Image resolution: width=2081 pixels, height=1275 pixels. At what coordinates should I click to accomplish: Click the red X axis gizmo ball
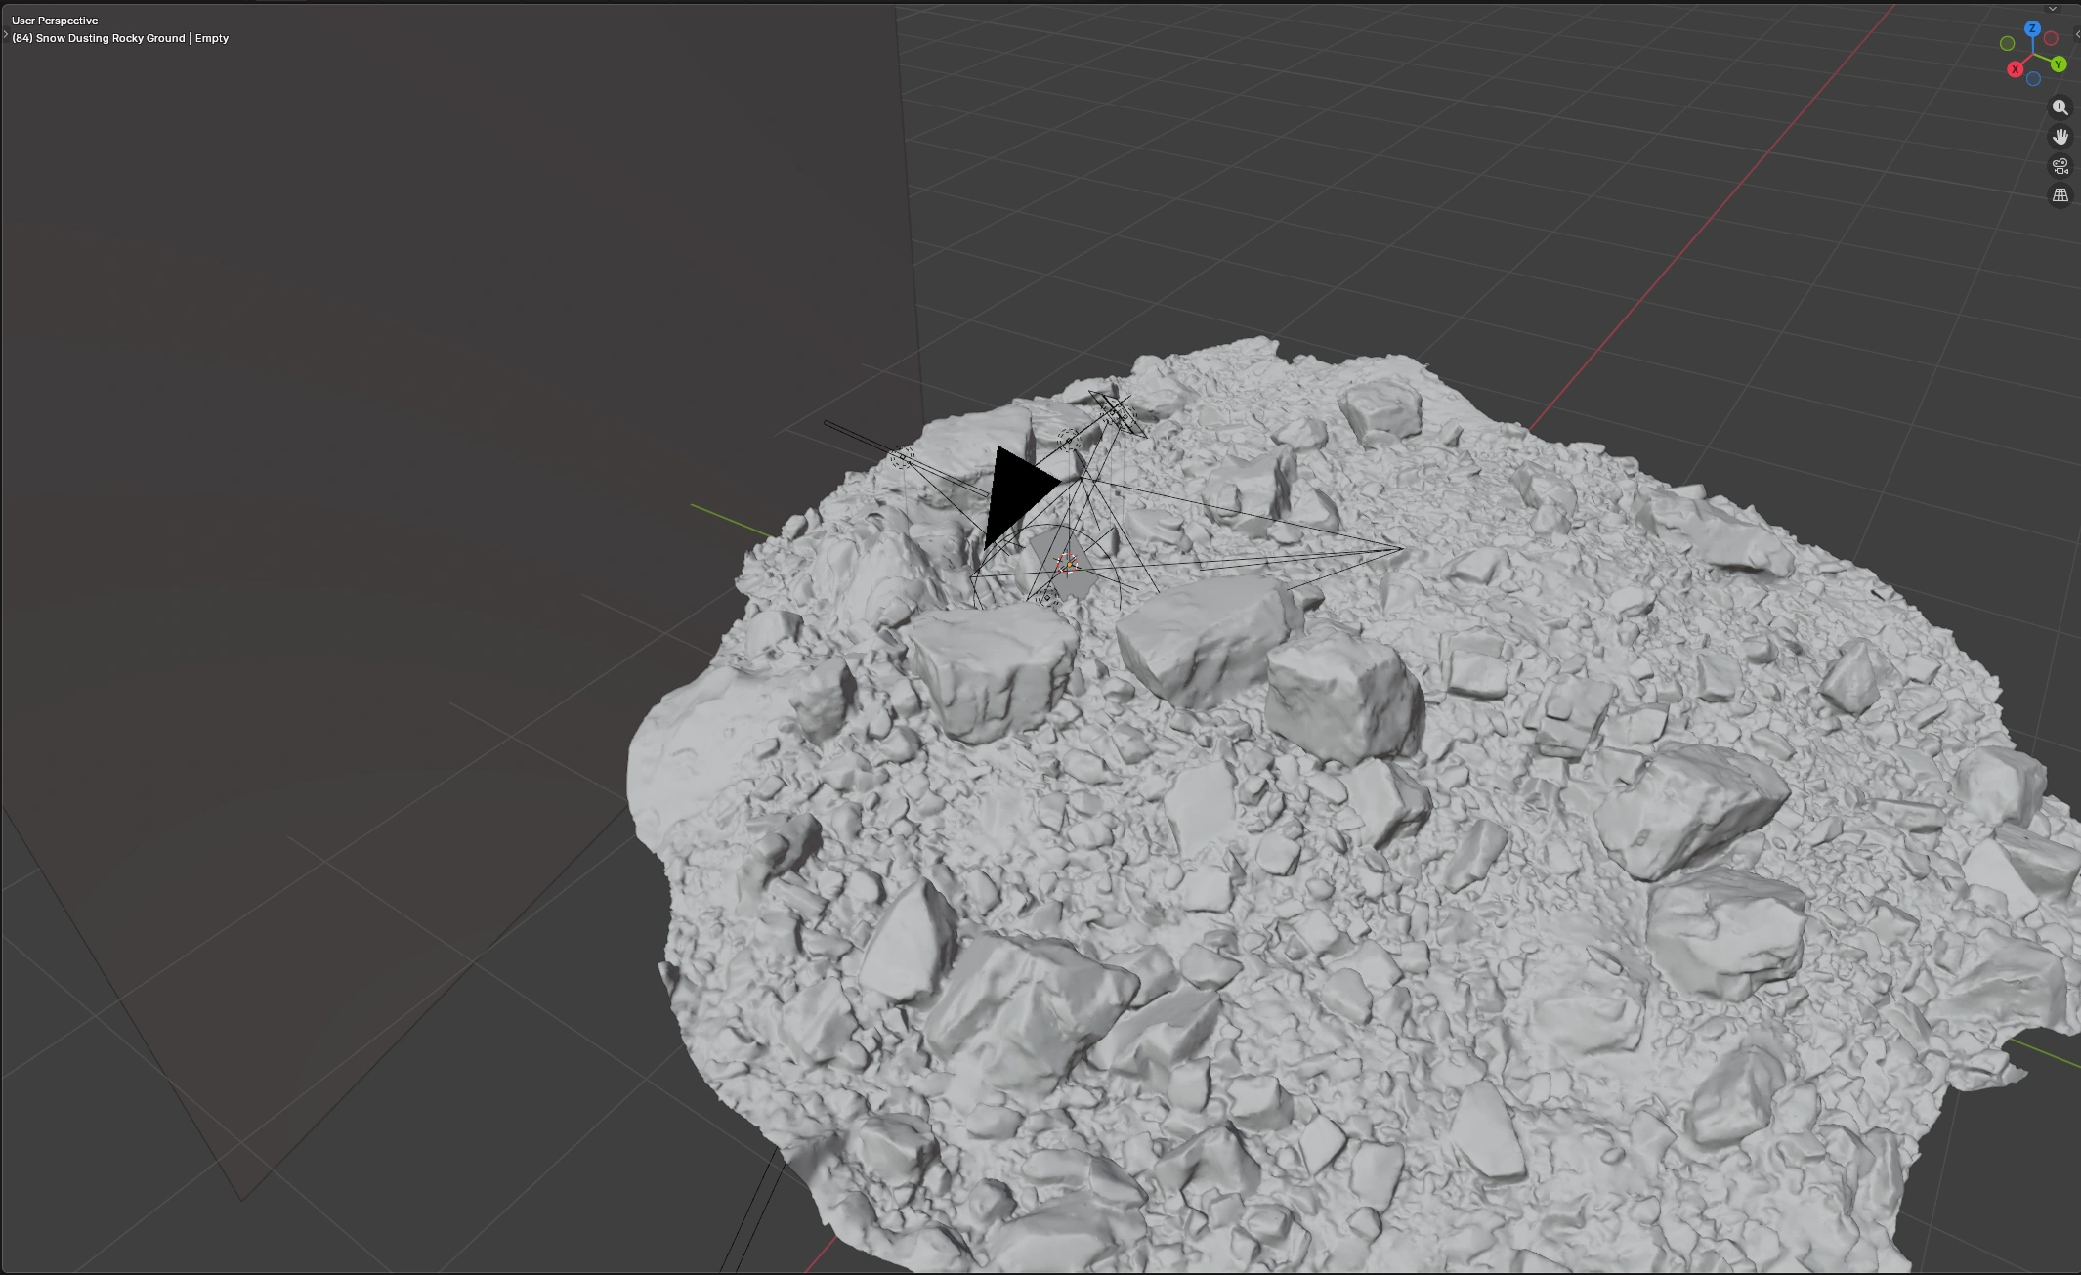(2015, 69)
